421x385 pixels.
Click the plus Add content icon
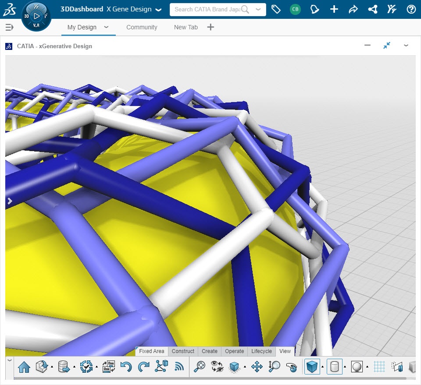(334, 9)
